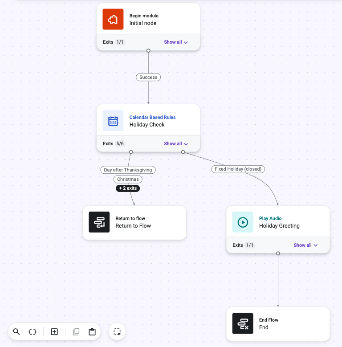The width and height of the screenshot is (342, 347).
Task: Select the Fixed Holiday (closed) exit label
Action: 238,169
